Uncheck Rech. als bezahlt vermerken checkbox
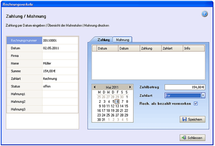Viewport: 215px width, 146px height. (x=196, y=104)
